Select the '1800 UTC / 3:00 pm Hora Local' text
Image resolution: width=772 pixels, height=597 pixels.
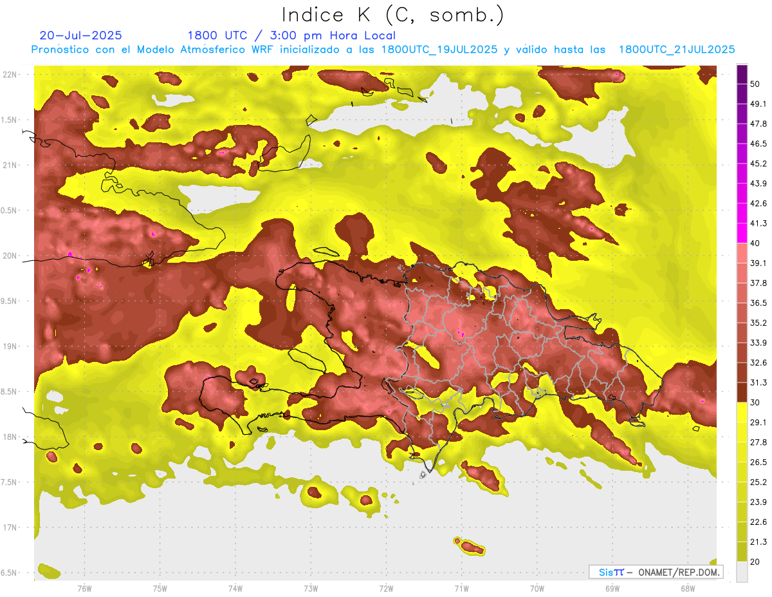click(291, 35)
